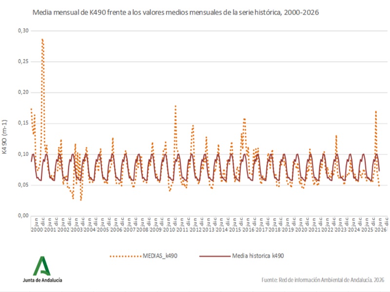Click the 2021 year label on x-axis

pyautogui.click(x=314, y=230)
